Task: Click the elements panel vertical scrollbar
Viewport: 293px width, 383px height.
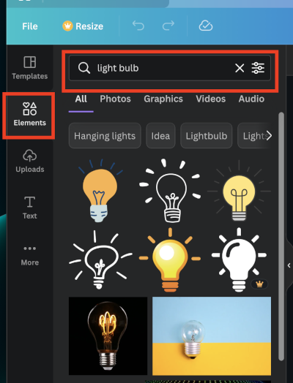Action: [x=281, y=236]
